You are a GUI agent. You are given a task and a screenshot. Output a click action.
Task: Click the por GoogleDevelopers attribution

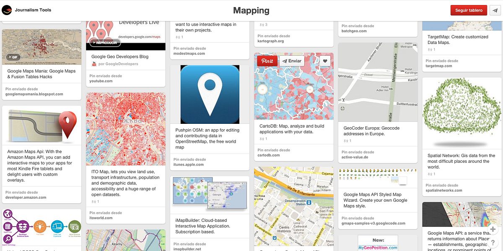[x=119, y=64]
